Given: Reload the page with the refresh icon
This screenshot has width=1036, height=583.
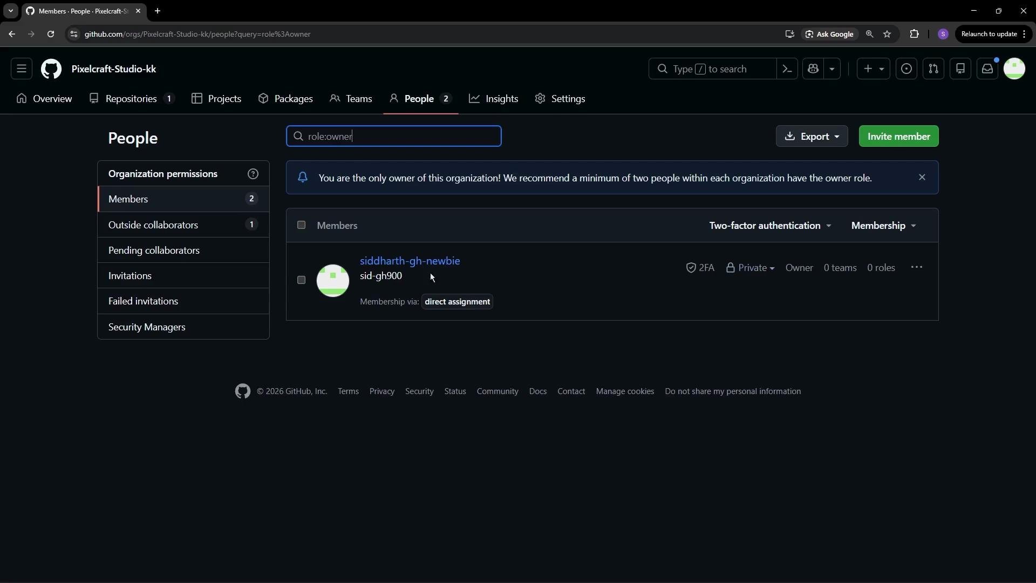Looking at the screenshot, I should pos(51,34).
